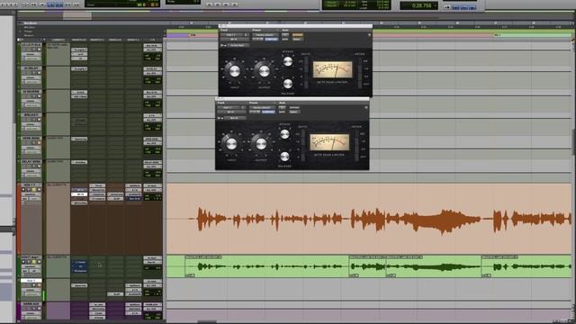Screen dimensions: 576x324
Task: Mute the SD DELAY aux track
Action: coord(39,73)
